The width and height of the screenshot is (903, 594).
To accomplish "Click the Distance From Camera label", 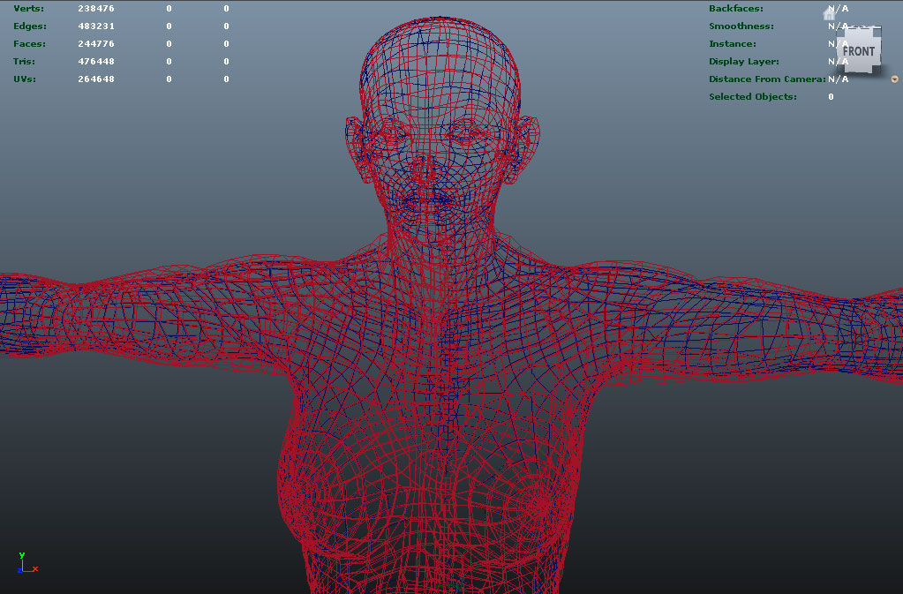I will 767,79.
